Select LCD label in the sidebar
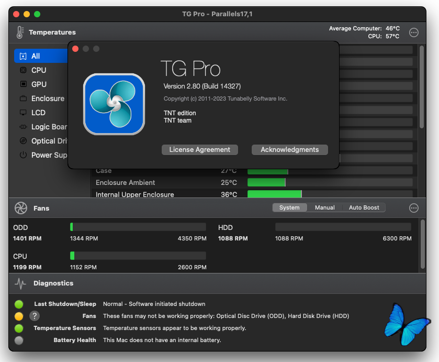 point(38,113)
